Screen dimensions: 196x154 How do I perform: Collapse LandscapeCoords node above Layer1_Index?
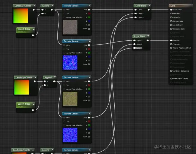tap(35, 77)
